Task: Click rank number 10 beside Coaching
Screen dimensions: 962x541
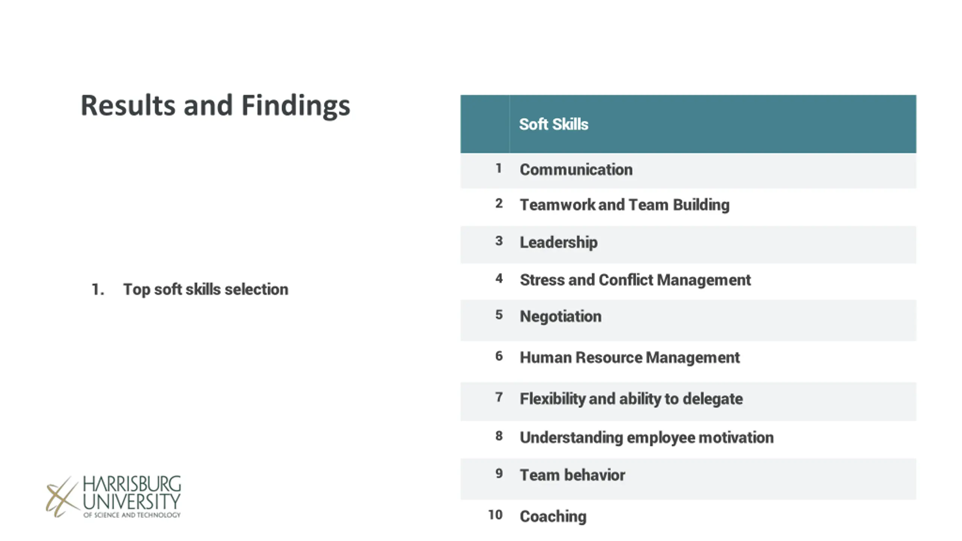Action: (x=495, y=515)
